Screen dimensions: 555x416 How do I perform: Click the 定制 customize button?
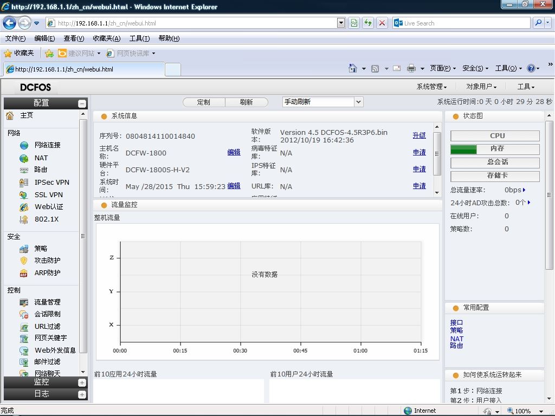[x=204, y=102]
